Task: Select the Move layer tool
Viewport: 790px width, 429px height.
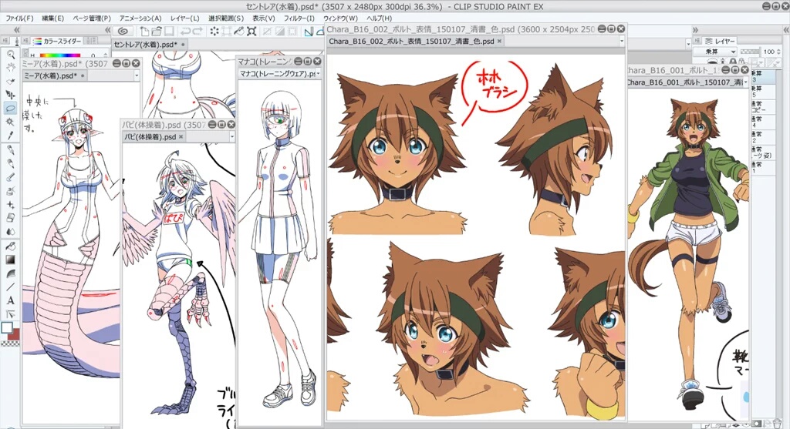Action: click(10, 95)
